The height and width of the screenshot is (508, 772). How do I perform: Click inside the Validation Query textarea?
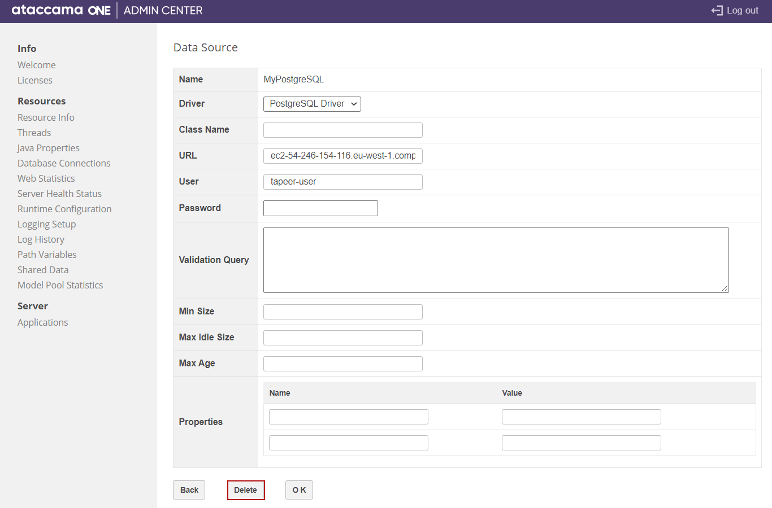click(496, 260)
